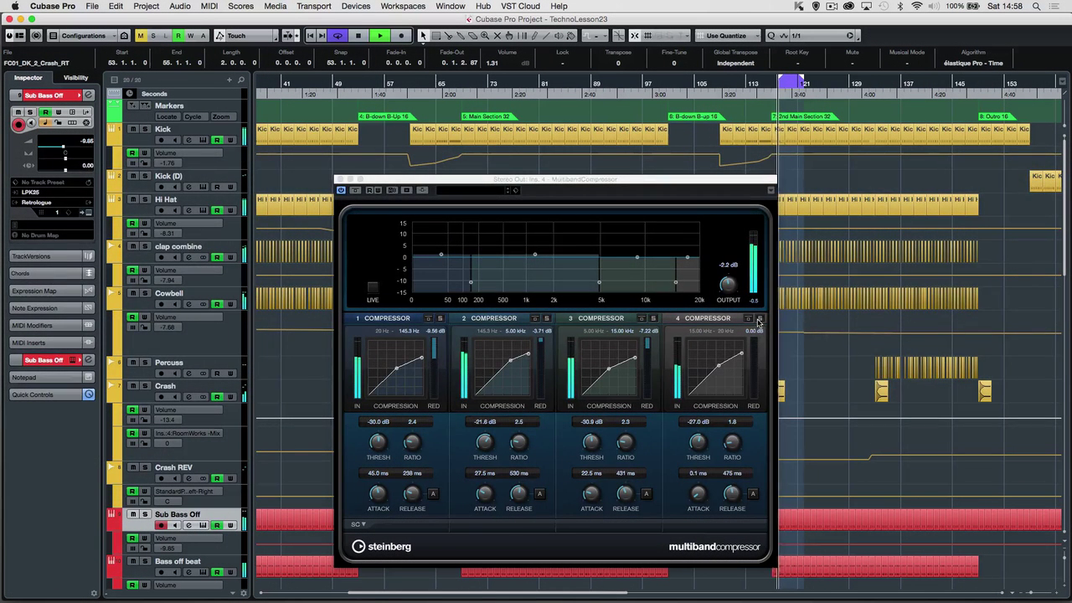The width and height of the screenshot is (1072, 603).
Task: Expand the SC side-chain section
Action: pyautogui.click(x=358, y=524)
